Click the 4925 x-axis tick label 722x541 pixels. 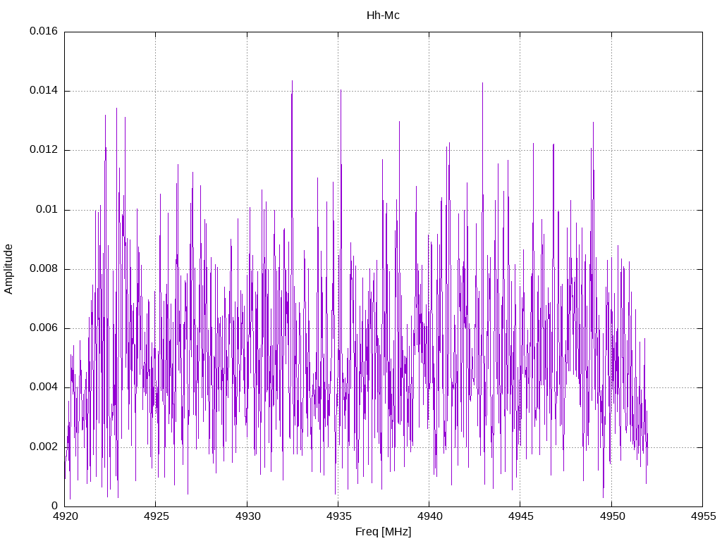tap(156, 516)
